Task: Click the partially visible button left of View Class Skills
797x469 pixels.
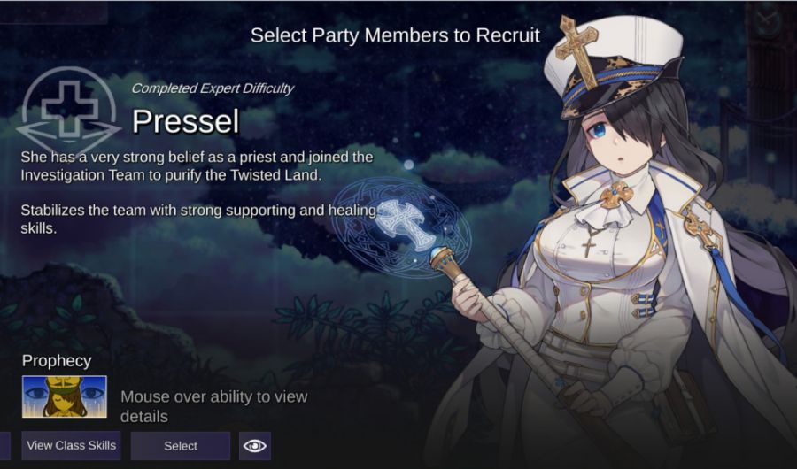Action: click(x=4, y=446)
